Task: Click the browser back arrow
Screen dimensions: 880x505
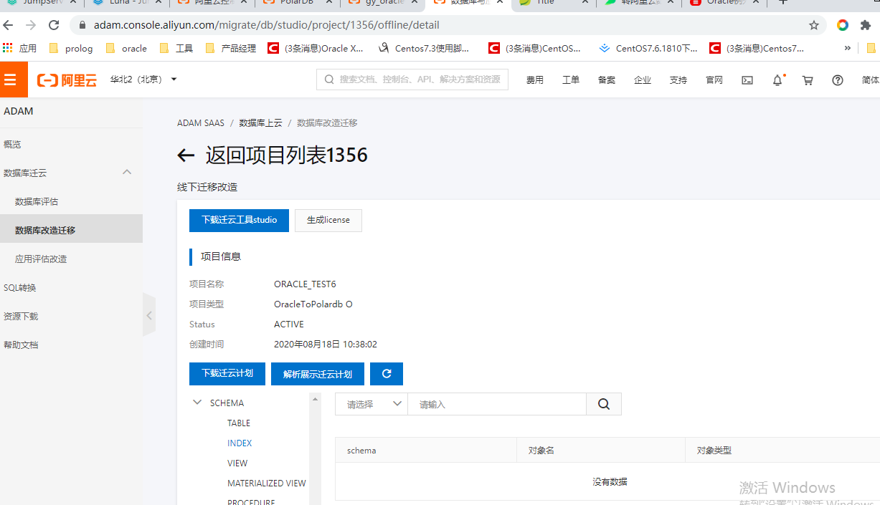Action: [9, 25]
